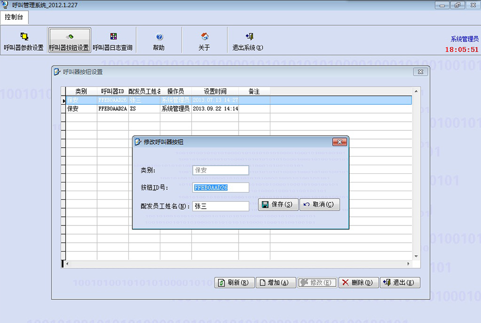Click the 按钮ID号 input field
Screen dimensions: 481x323
(x=220, y=188)
